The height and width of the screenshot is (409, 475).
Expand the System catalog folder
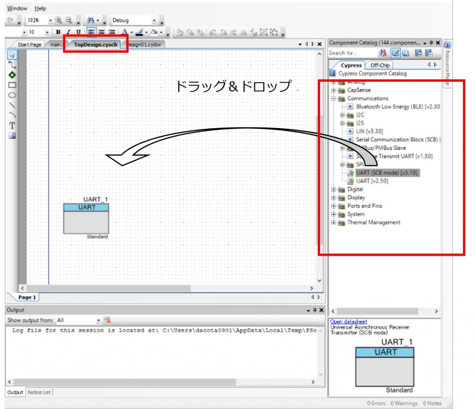click(334, 214)
